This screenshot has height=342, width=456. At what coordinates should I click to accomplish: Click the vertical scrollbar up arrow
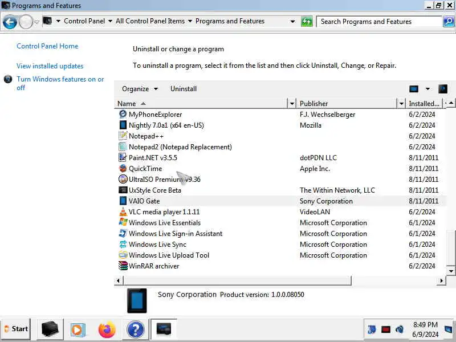(451, 103)
